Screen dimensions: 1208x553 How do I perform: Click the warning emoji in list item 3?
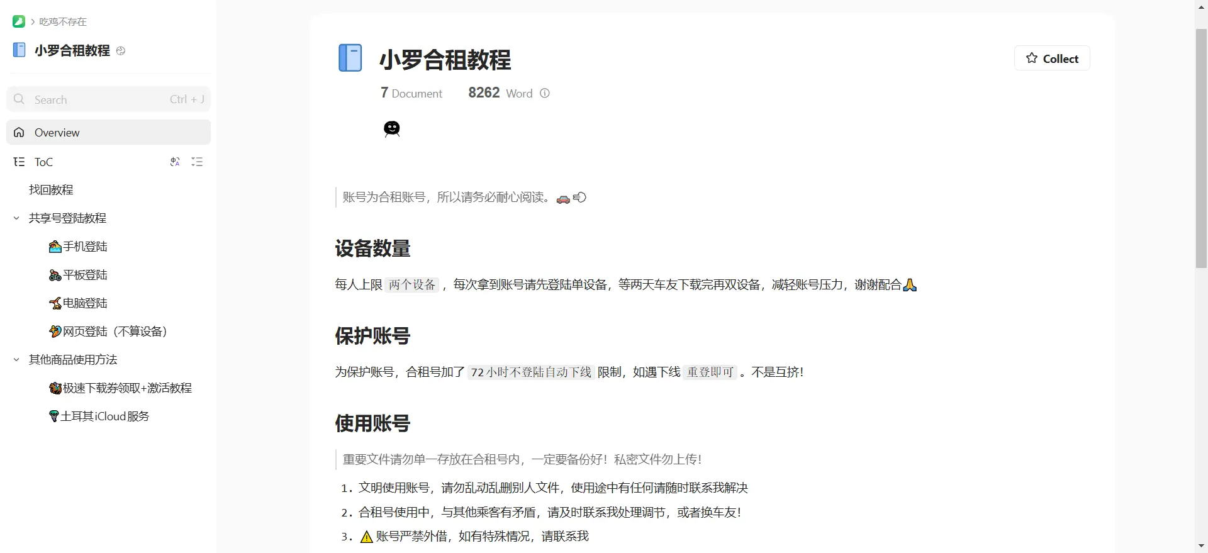pos(367,537)
